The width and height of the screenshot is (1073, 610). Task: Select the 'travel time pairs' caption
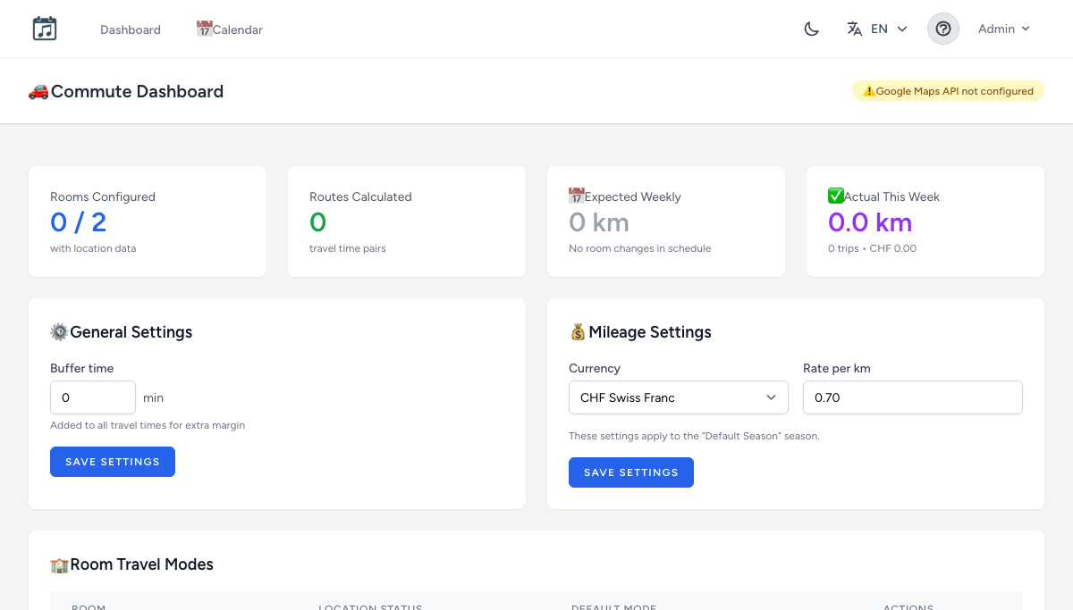tap(348, 248)
